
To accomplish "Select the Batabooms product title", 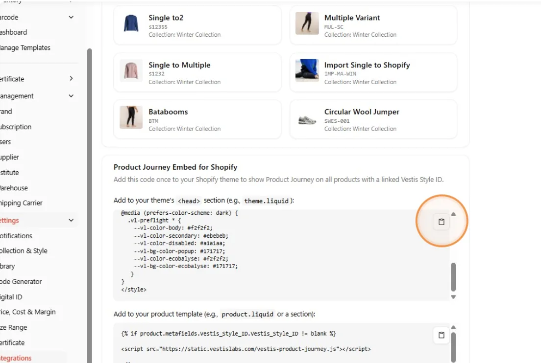I will click(x=168, y=112).
